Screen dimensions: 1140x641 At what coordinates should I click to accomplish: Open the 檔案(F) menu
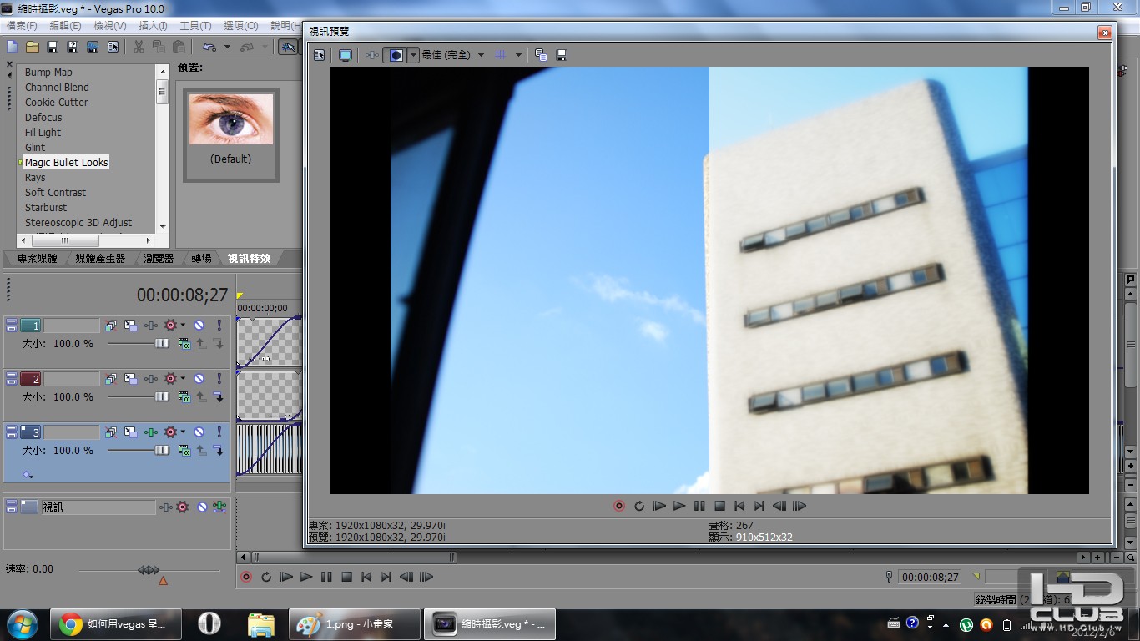(x=21, y=26)
